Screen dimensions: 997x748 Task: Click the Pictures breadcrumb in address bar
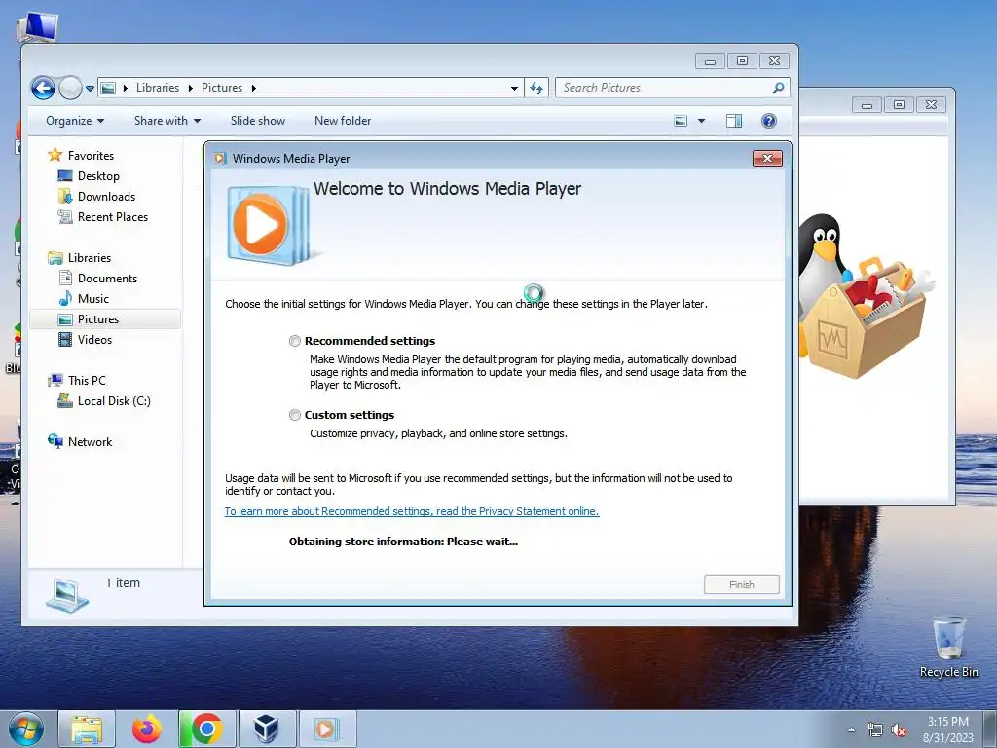[222, 88]
